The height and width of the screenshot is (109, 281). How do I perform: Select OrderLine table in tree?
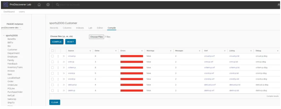(x=13, y=85)
